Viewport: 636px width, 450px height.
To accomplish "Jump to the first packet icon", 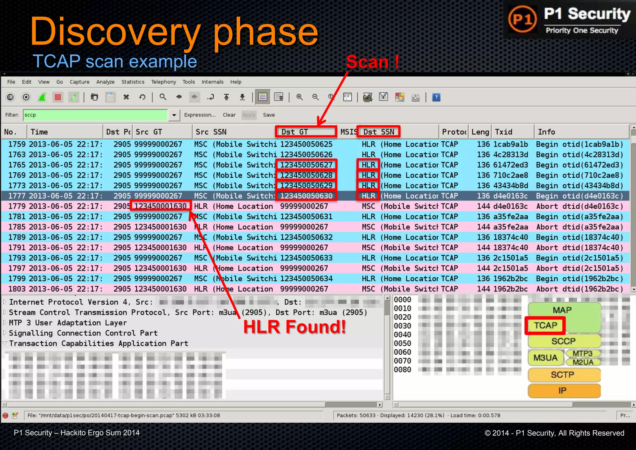I will pyautogui.click(x=226, y=97).
